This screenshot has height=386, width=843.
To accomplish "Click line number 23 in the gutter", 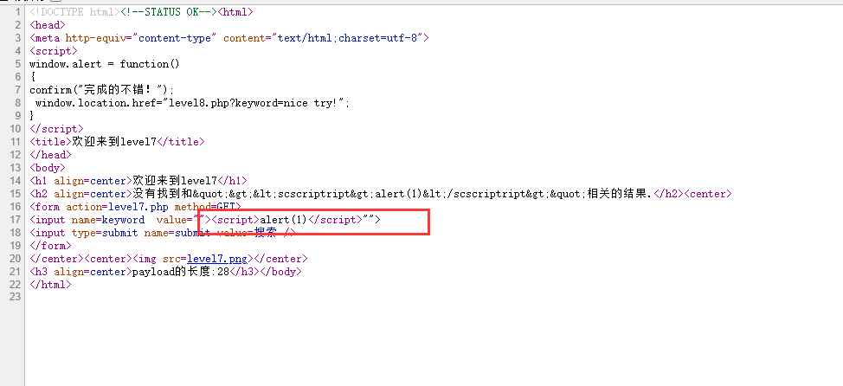I will click(16, 298).
